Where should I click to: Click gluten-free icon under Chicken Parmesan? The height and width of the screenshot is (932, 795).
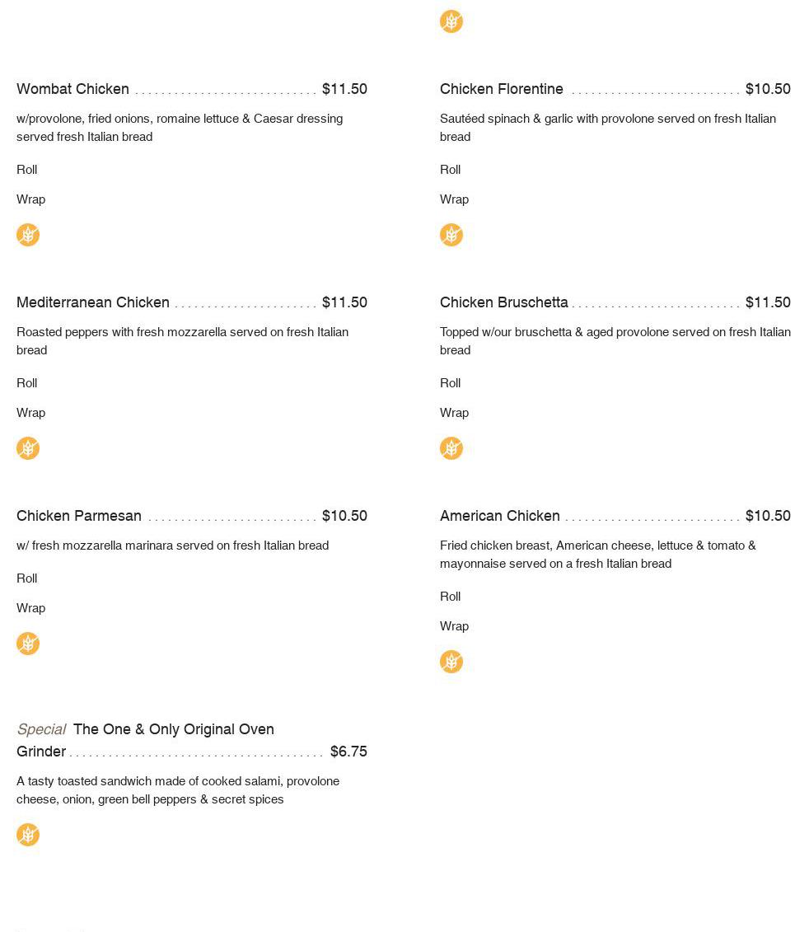point(28,644)
